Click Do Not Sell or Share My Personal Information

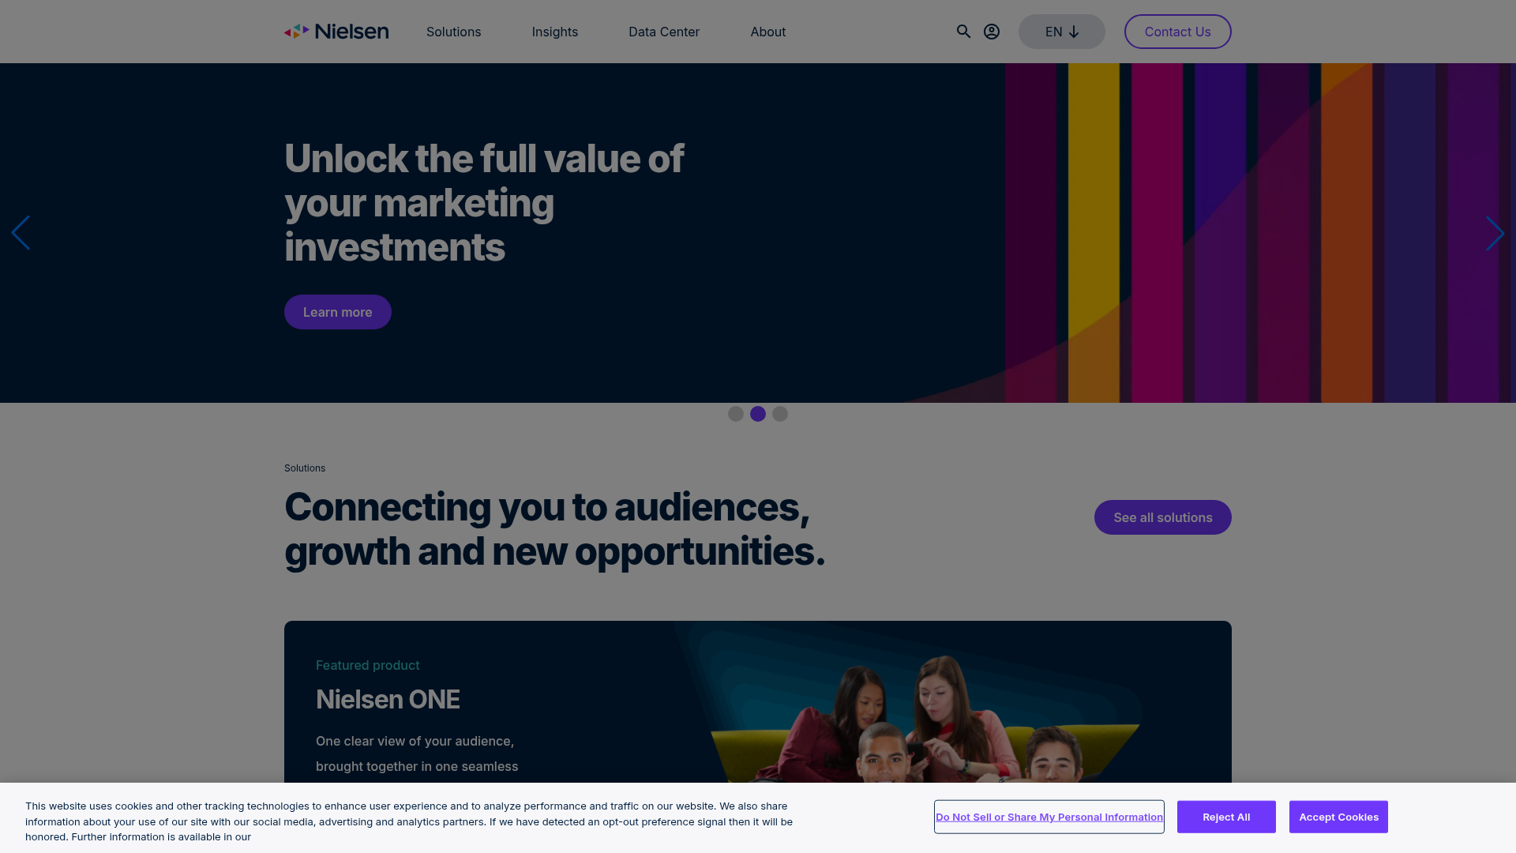(x=1049, y=817)
